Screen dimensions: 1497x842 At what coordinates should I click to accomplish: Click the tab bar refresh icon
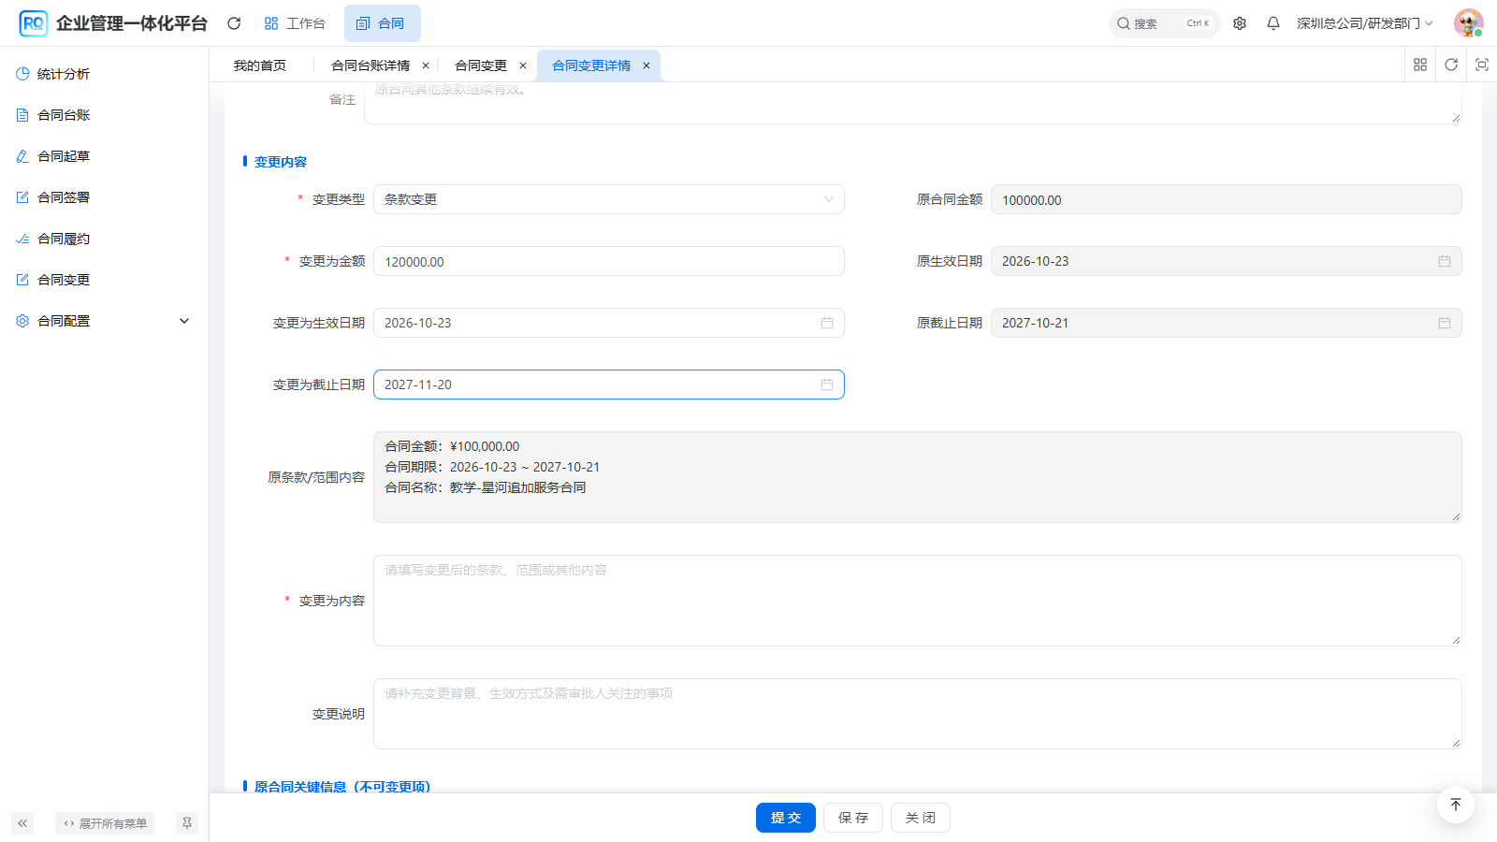click(1451, 65)
